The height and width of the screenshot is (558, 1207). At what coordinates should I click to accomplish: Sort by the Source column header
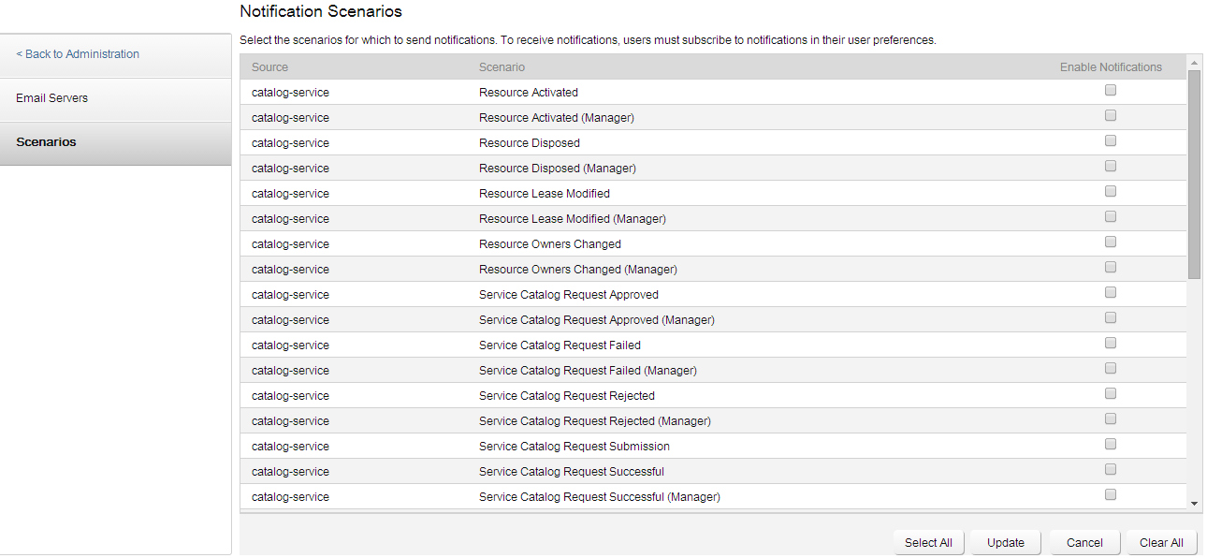[x=270, y=67]
